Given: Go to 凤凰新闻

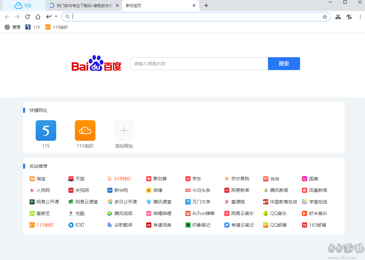Looking at the screenshot, I should [x=315, y=190].
